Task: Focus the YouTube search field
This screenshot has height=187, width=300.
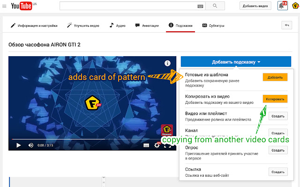Action: pyautogui.click(x=132, y=6)
